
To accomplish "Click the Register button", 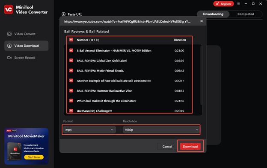I will pyautogui.click(x=224, y=4).
